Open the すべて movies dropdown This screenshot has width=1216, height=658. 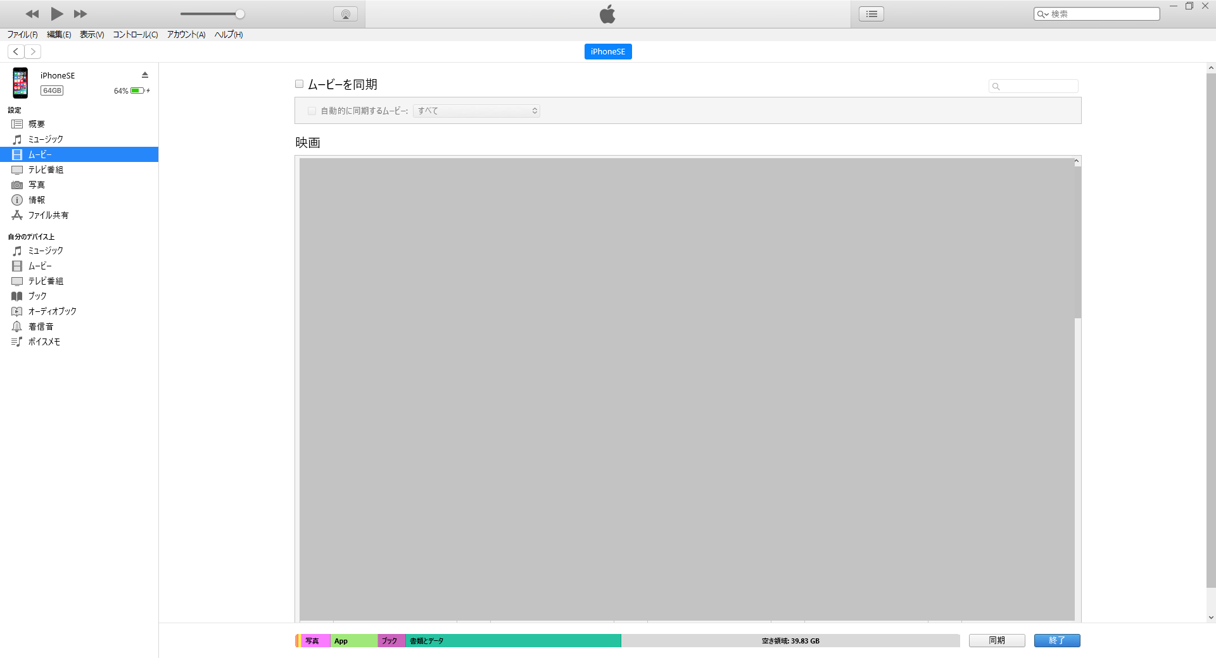pos(476,111)
